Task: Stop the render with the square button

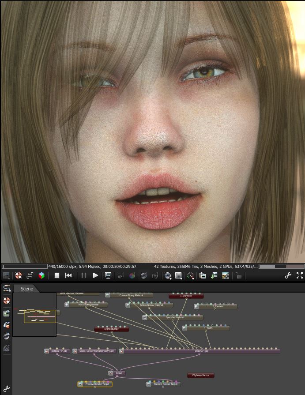Action: click(57, 275)
